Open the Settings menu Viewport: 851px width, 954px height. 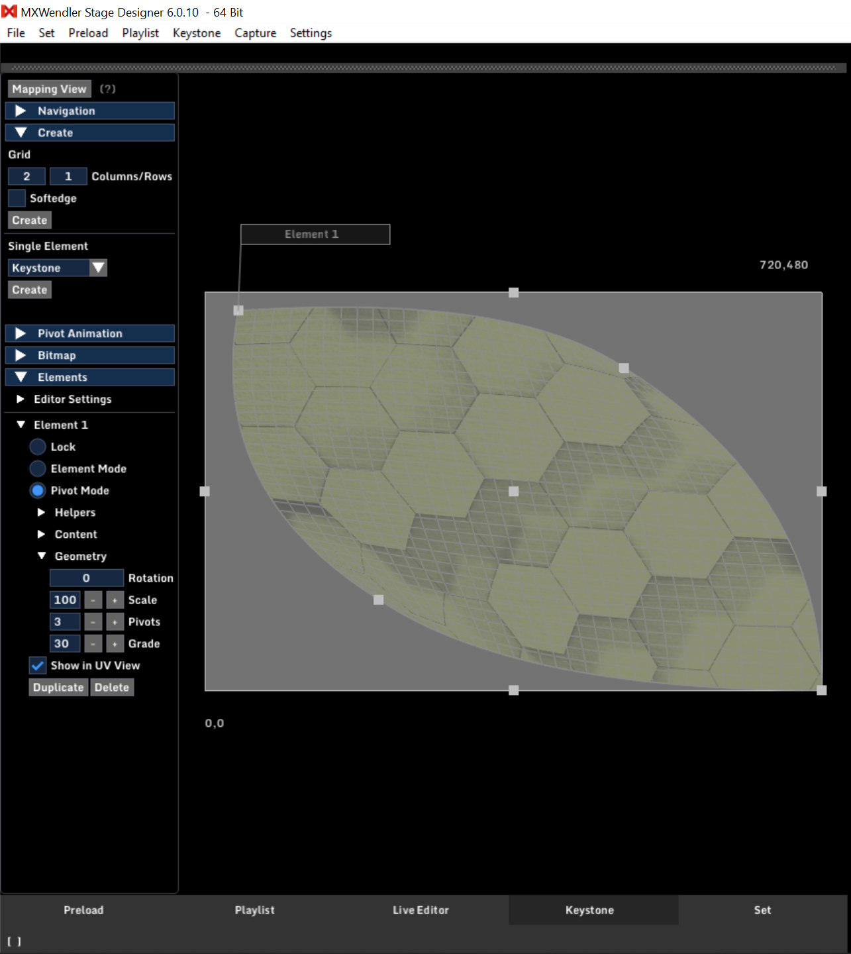coord(311,33)
